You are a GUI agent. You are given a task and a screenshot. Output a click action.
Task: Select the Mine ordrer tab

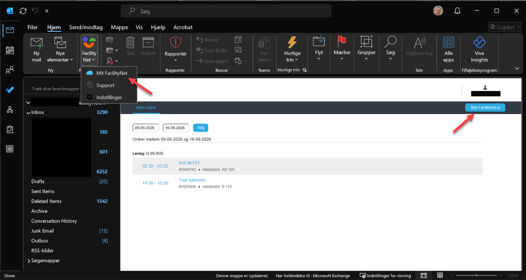146,107
